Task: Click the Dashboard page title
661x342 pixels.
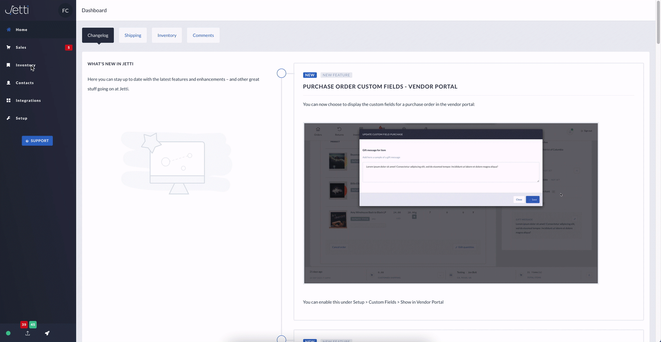Action: click(94, 10)
